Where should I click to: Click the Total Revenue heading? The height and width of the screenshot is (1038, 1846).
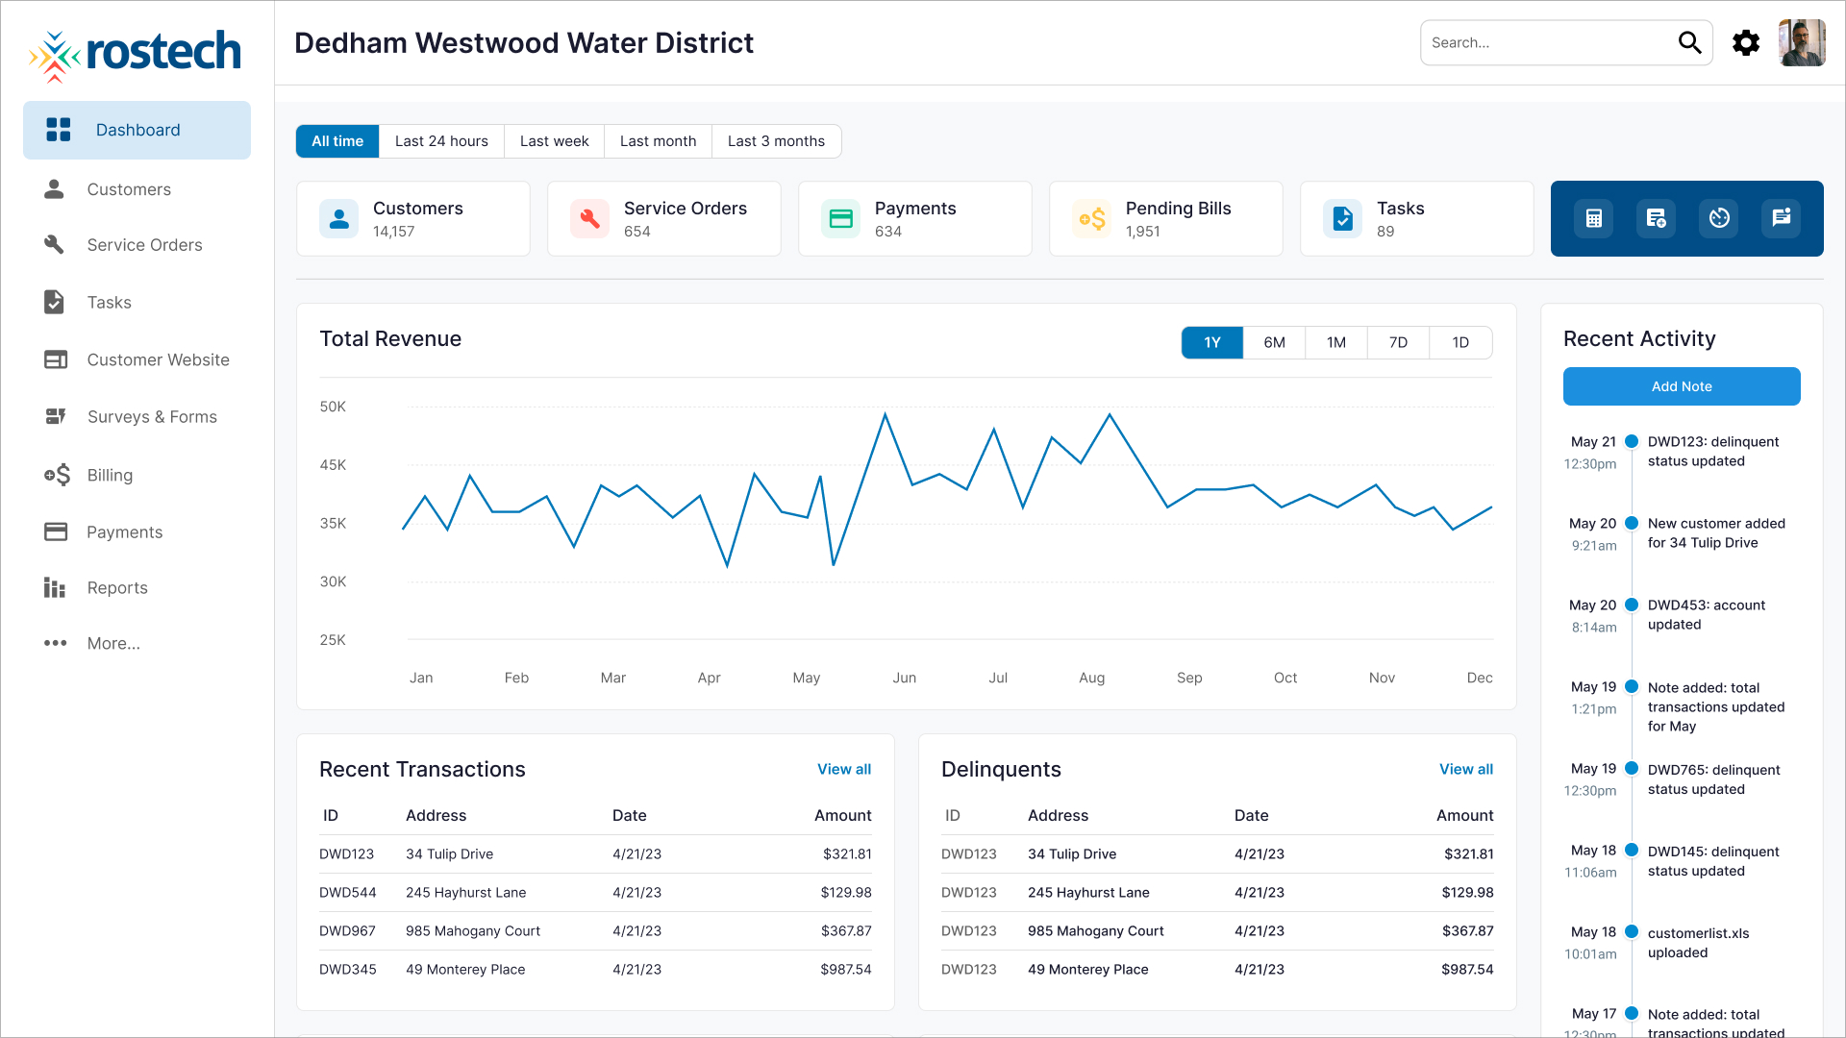click(390, 339)
